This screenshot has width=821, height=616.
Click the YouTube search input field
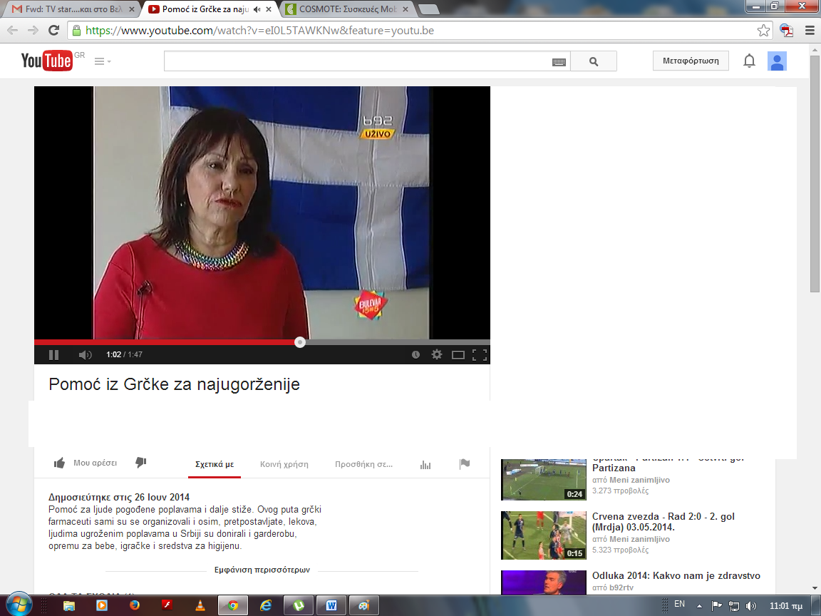358,61
